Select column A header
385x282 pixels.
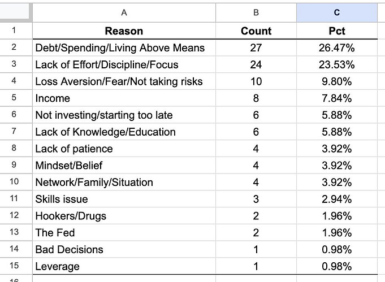pyautogui.click(x=124, y=12)
